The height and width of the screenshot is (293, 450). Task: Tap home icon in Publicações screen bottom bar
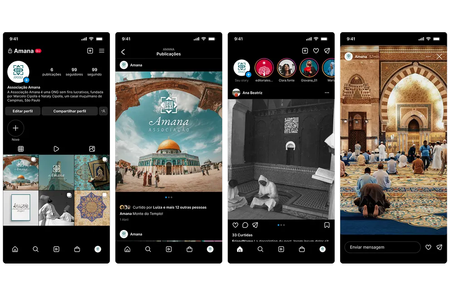click(x=127, y=249)
